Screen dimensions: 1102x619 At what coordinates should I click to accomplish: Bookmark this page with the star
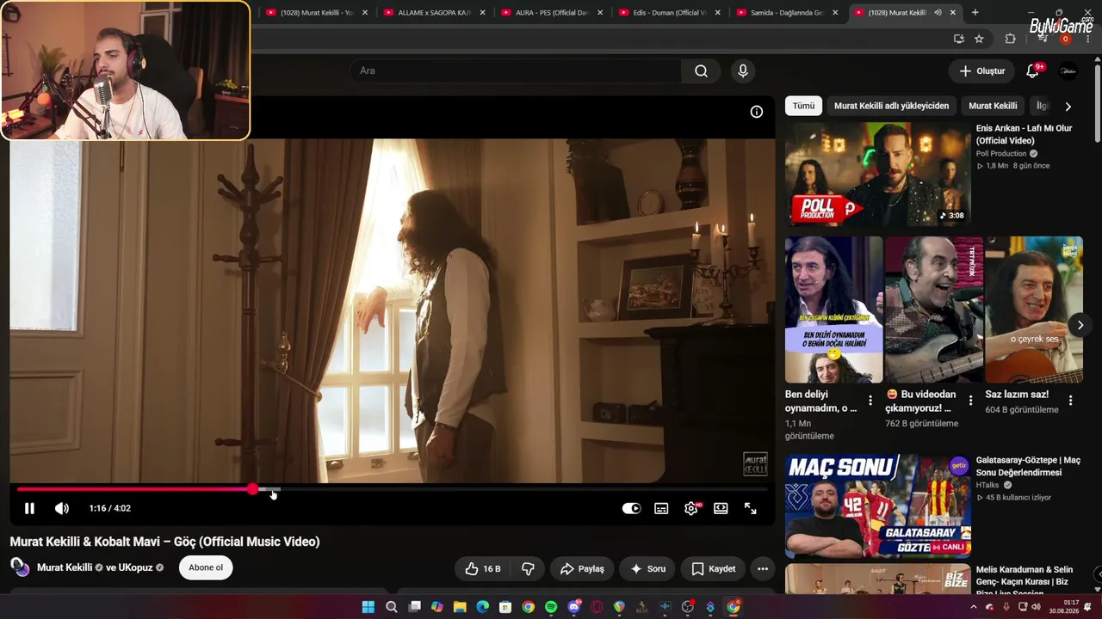[x=979, y=39]
